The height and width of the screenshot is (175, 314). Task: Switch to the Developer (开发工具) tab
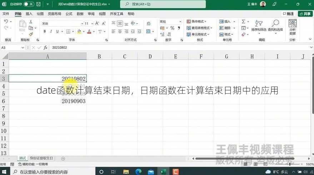[116, 14]
